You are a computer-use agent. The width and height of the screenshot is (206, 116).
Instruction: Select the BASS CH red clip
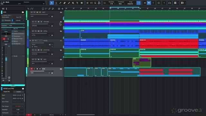pos(169,43)
